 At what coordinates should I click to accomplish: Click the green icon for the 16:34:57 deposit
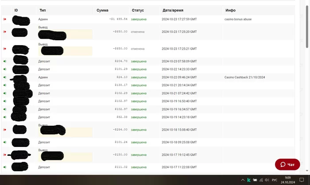5,109
